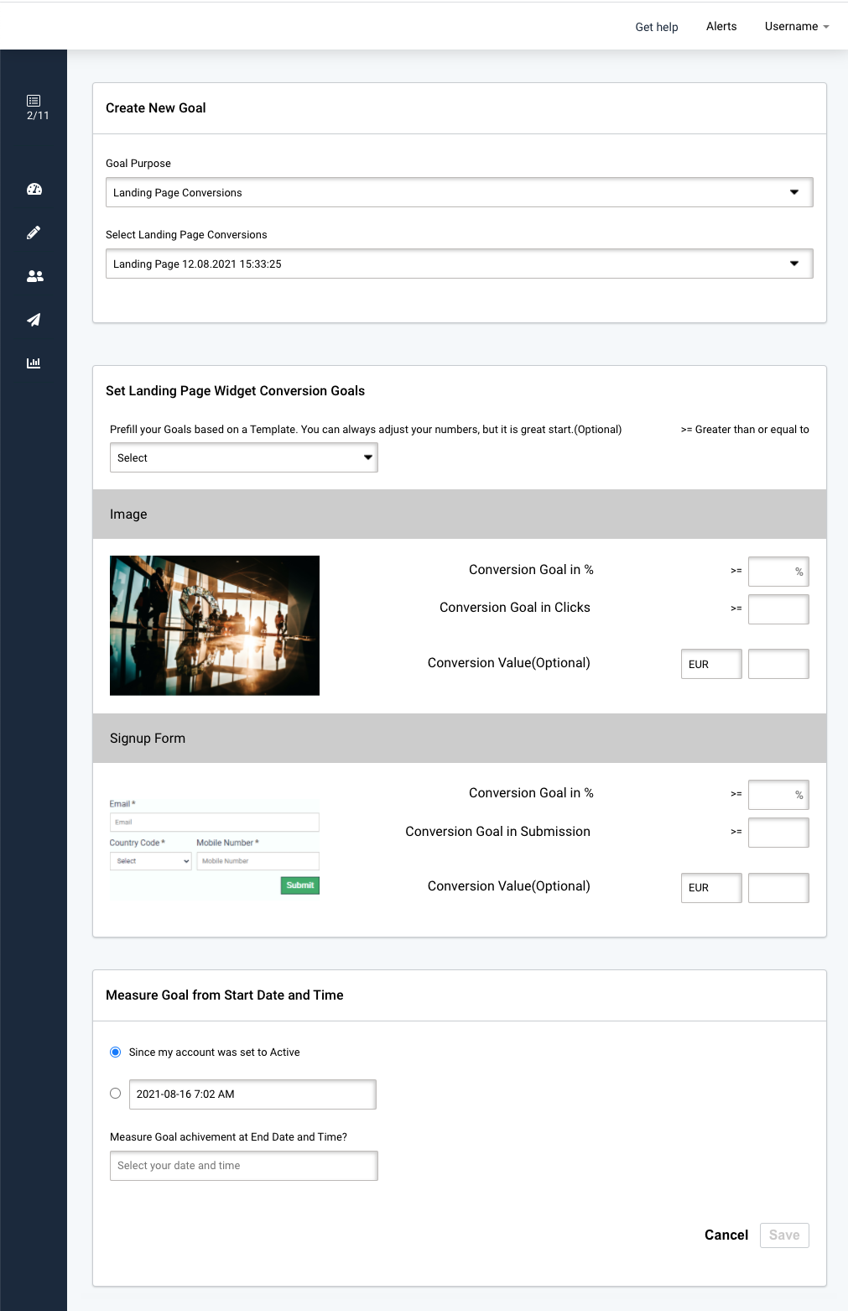Open the Goal Purpose dropdown
The width and height of the screenshot is (848, 1311).
coord(460,192)
